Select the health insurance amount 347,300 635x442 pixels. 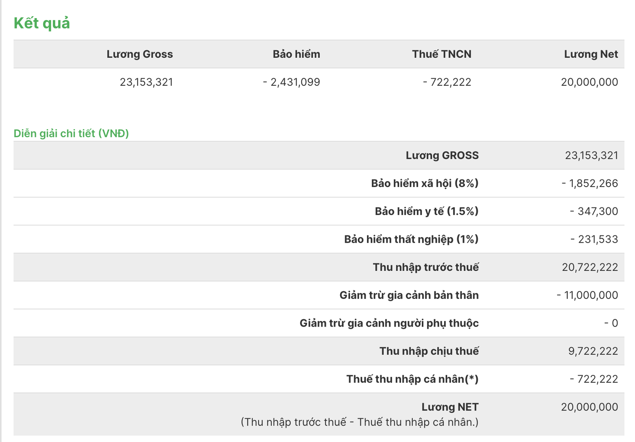[x=594, y=211]
